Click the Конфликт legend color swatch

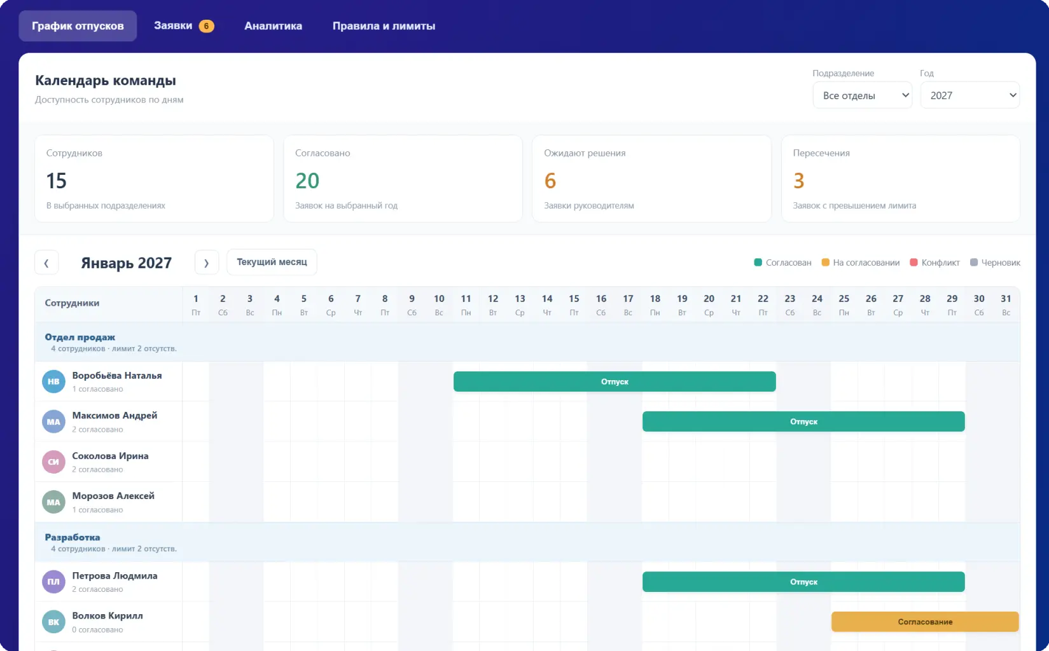(x=914, y=263)
